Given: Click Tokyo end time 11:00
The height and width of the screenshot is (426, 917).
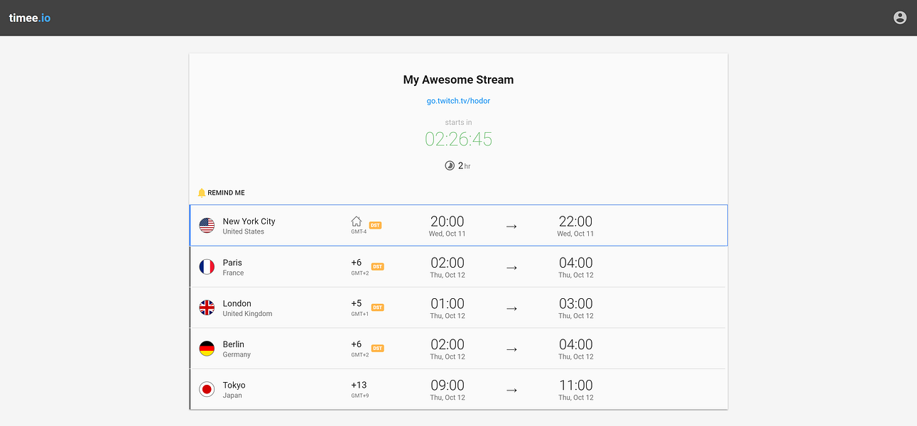Looking at the screenshot, I should coord(575,386).
